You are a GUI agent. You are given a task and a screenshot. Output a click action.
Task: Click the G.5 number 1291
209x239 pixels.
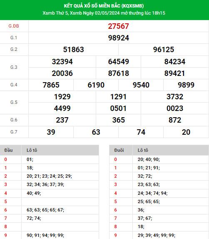pos(118,97)
